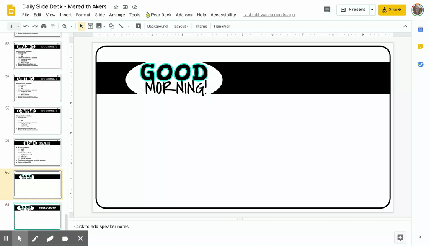
Task: Click the Transition button
Action: tap(222, 26)
